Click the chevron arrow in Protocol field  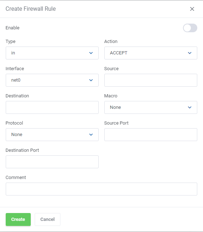pos(91,135)
